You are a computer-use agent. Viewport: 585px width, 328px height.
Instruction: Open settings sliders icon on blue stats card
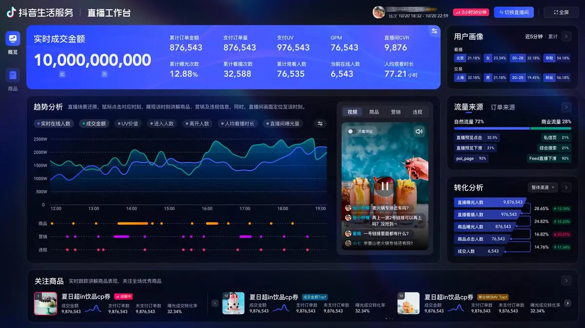tap(434, 31)
